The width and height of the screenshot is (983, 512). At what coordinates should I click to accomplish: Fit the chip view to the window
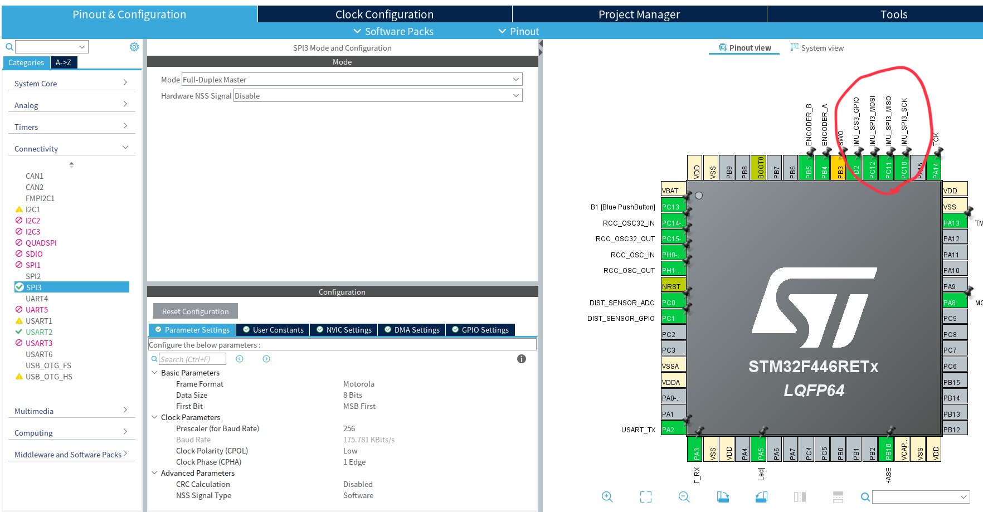[x=646, y=497]
